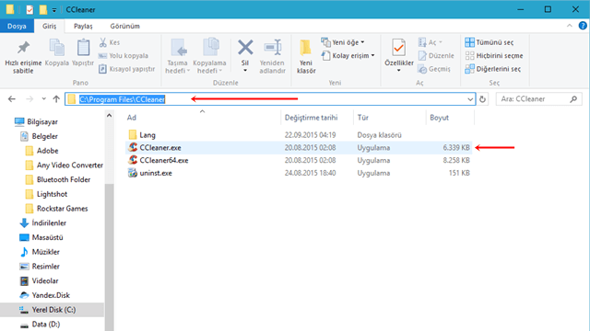This screenshot has height=331, width=590.
Task: Open the Lightshot folder
Action: 52,194
